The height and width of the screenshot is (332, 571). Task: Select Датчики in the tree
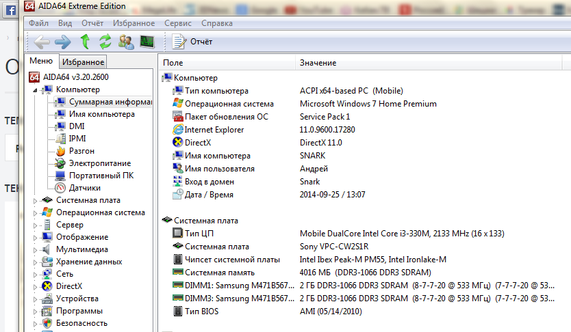click(x=84, y=188)
